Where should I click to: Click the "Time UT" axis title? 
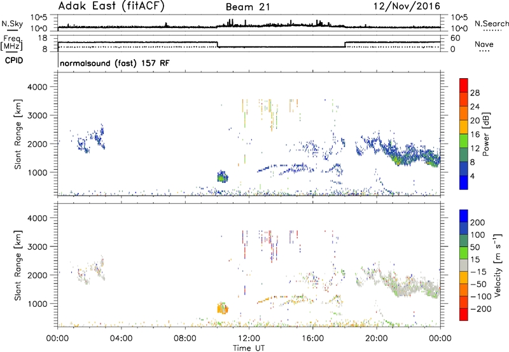pos(249,348)
